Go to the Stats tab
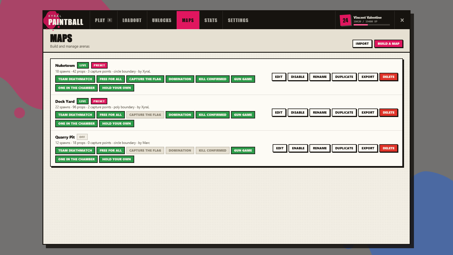Viewport: 453px width, 255px height. [211, 20]
